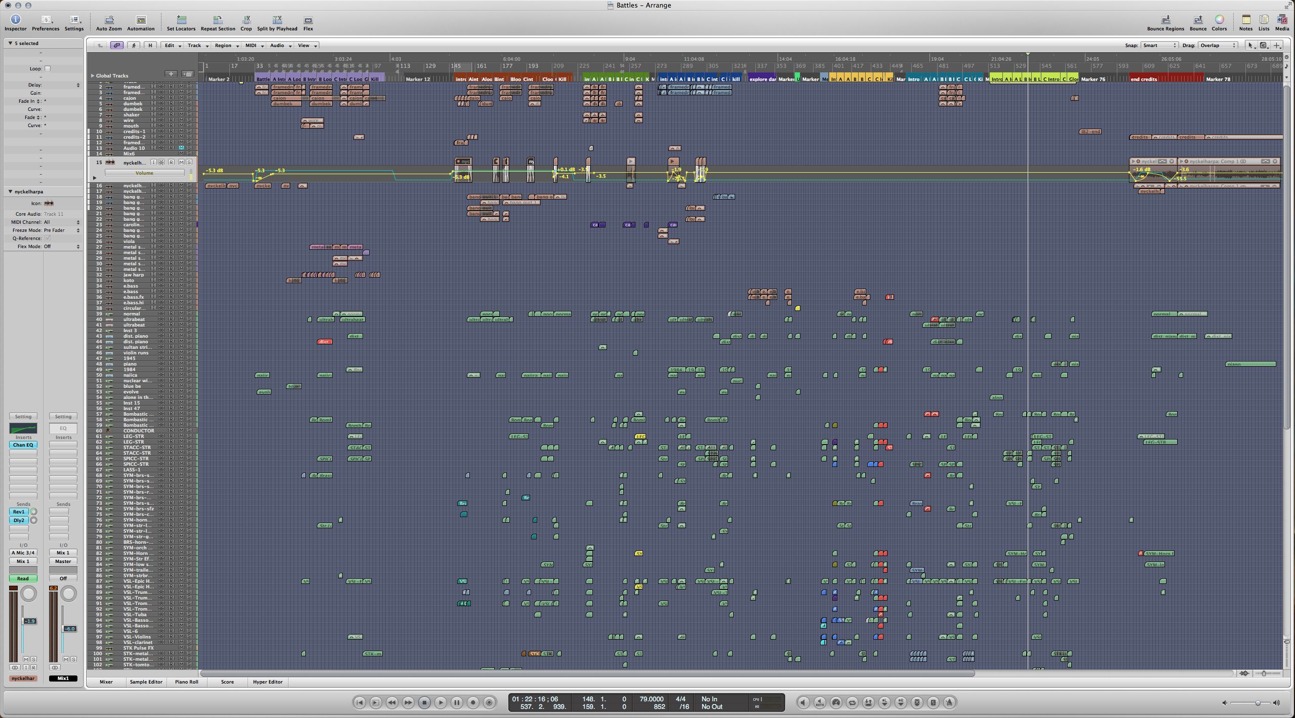
Task: Click the Pause transport button
Action: point(457,702)
